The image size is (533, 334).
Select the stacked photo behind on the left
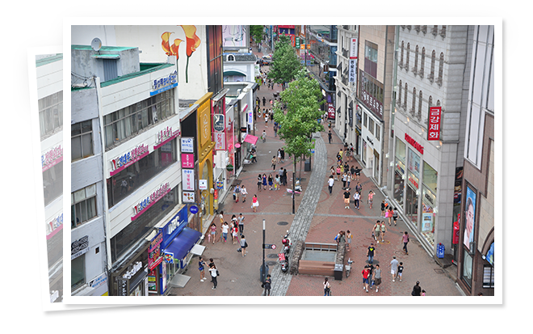tap(47, 178)
